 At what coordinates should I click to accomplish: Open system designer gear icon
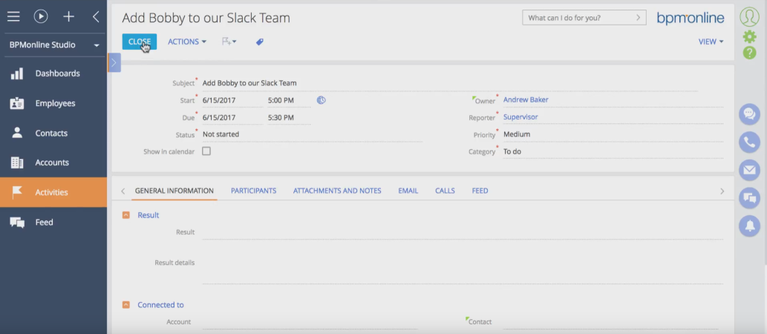tap(749, 36)
